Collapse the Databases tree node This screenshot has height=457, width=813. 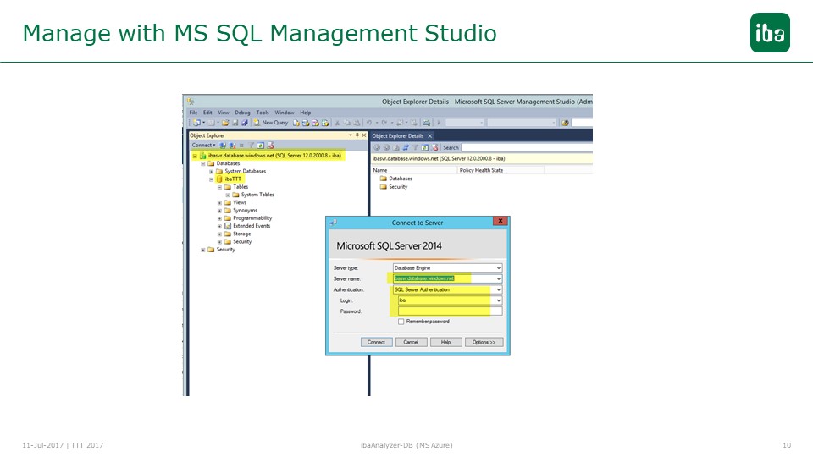[x=203, y=163]
